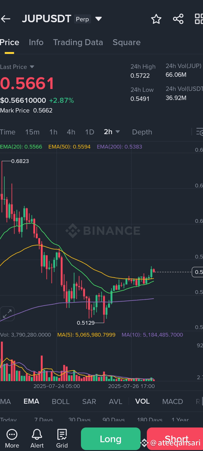This screenshot has width=203, height=451.
Task: Tap the 0.5129 low price marker
Action: (86, 323)
